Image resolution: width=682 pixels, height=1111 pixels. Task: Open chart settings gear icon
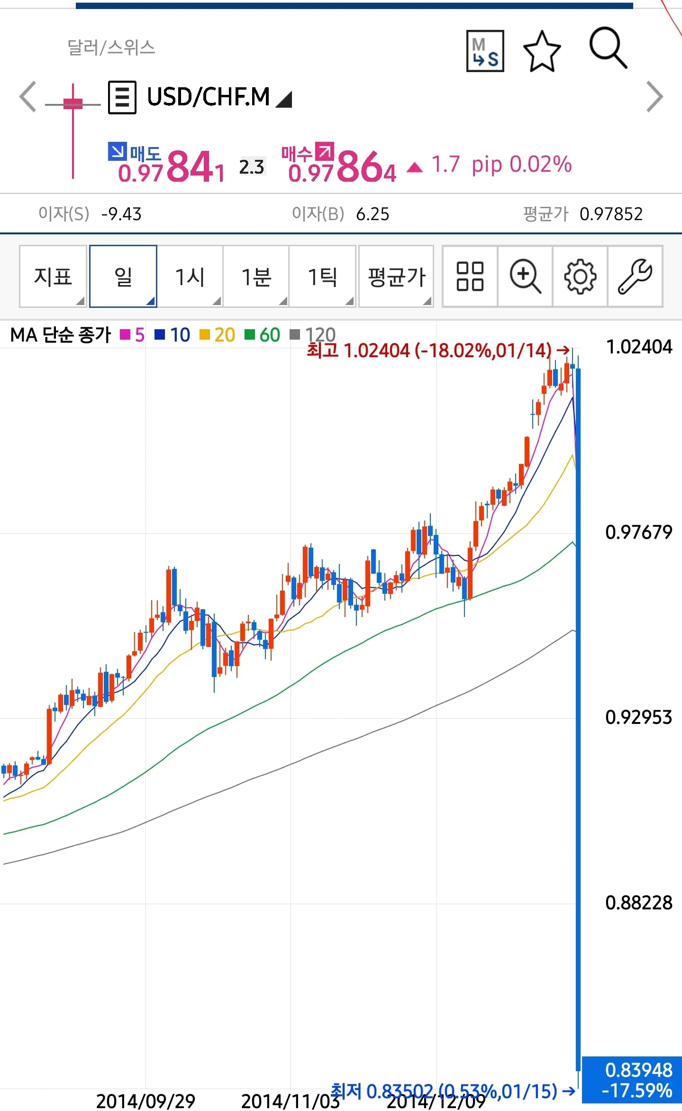tap(580, 277)
